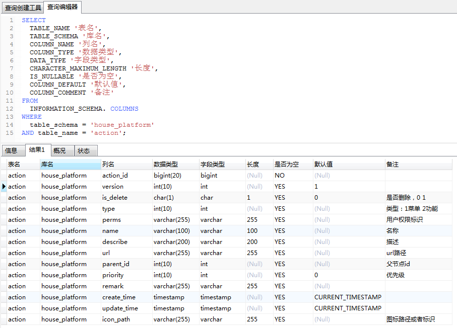Select the version cell in 列名 column
The height and width of the screenshot is (328, 457).
click(126, 187)
